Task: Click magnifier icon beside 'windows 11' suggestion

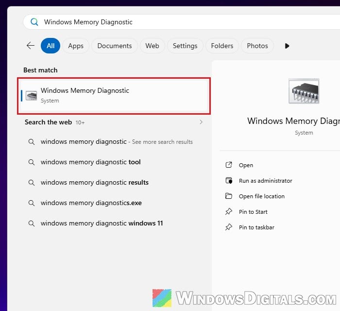Action: click(32, 224)
